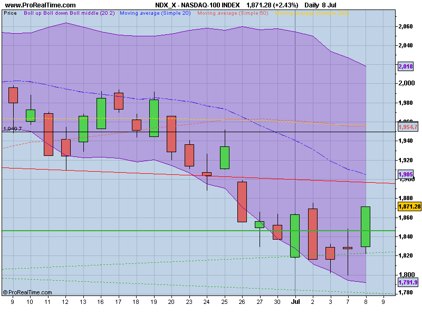Screen dimensions: 422x316
Task: Select the red candlestick for date 20
Action: tap(171, 134)
